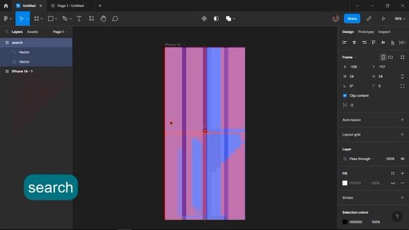
Task: Add Auto layout with plus button
Action: 402,119
